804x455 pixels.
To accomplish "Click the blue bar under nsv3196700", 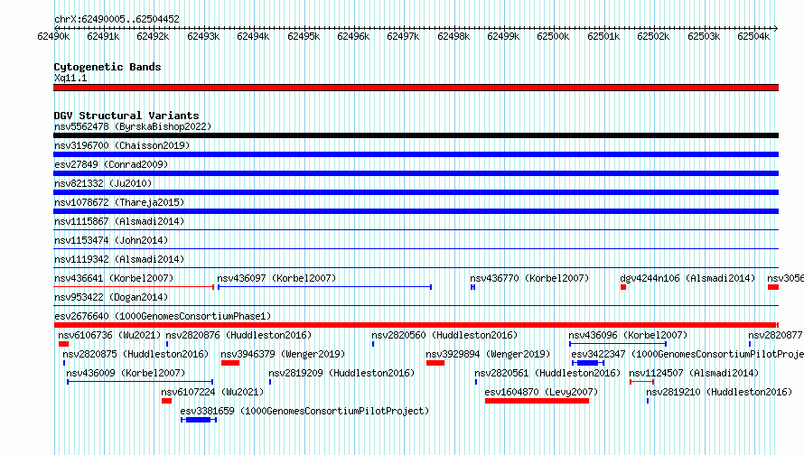I will pos(416,154).
